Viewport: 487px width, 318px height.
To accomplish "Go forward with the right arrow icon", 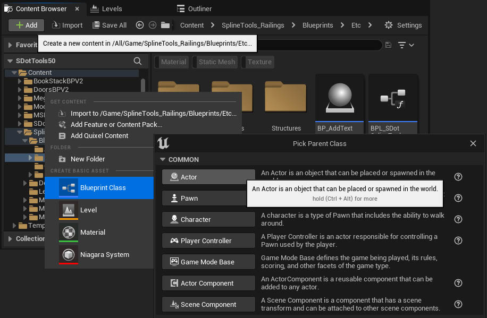I will point(153,25).
